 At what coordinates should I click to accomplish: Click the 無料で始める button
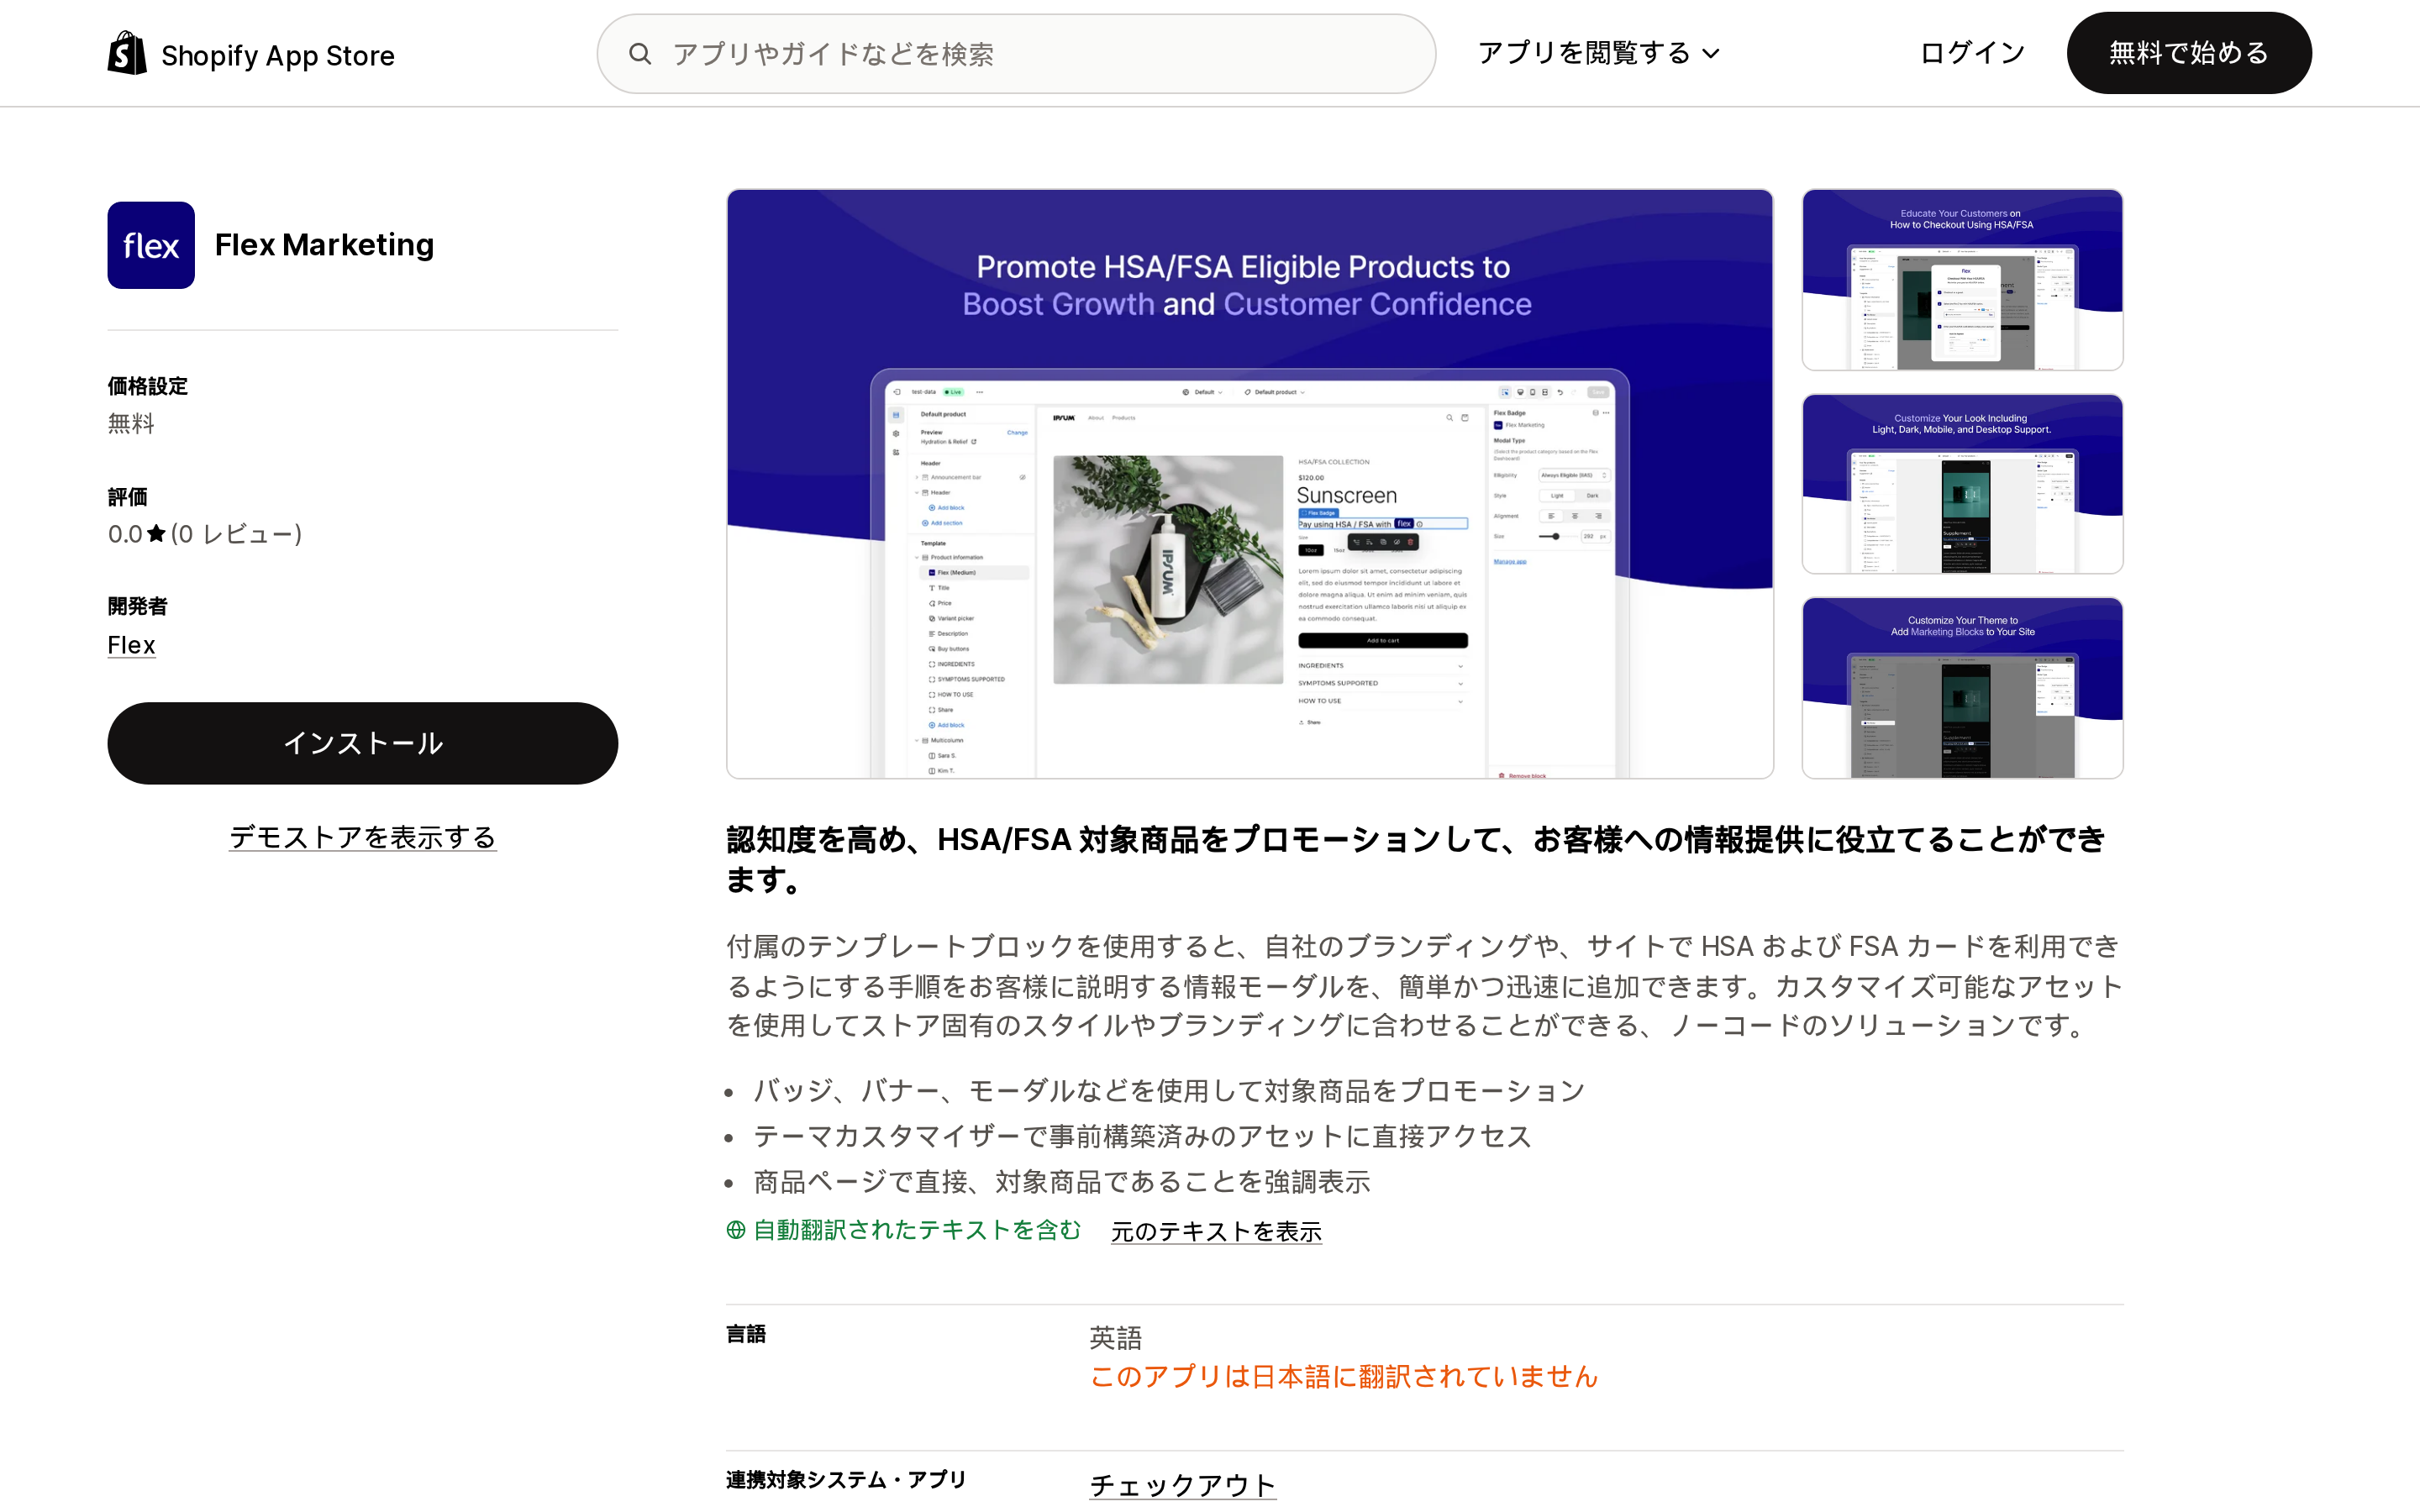pos(2188,53)
